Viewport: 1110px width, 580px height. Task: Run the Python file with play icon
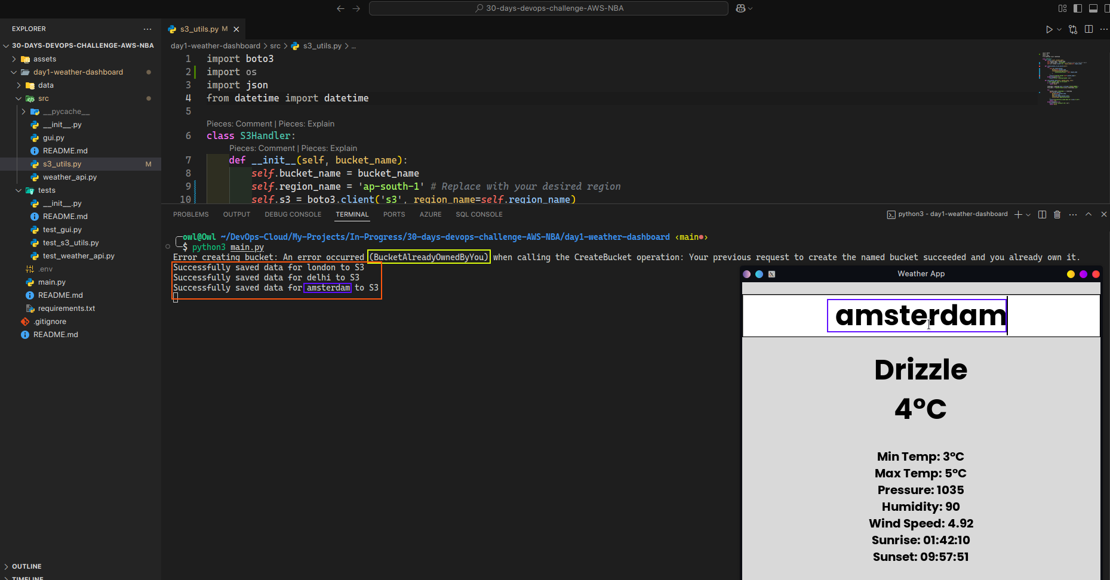(1048, 29)
